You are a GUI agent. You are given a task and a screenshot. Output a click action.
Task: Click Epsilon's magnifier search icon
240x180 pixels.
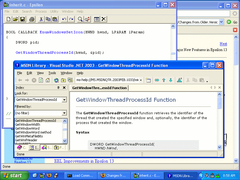[80, 19]
